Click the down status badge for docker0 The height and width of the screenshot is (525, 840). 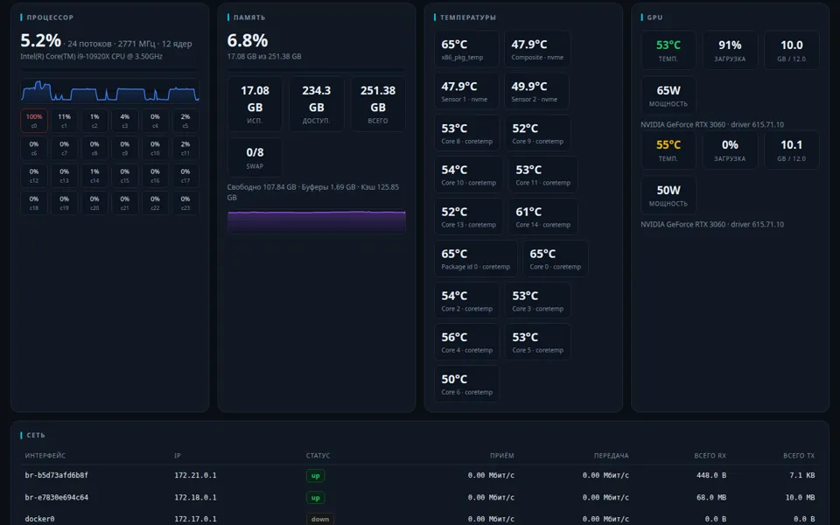tap(320, 519)
